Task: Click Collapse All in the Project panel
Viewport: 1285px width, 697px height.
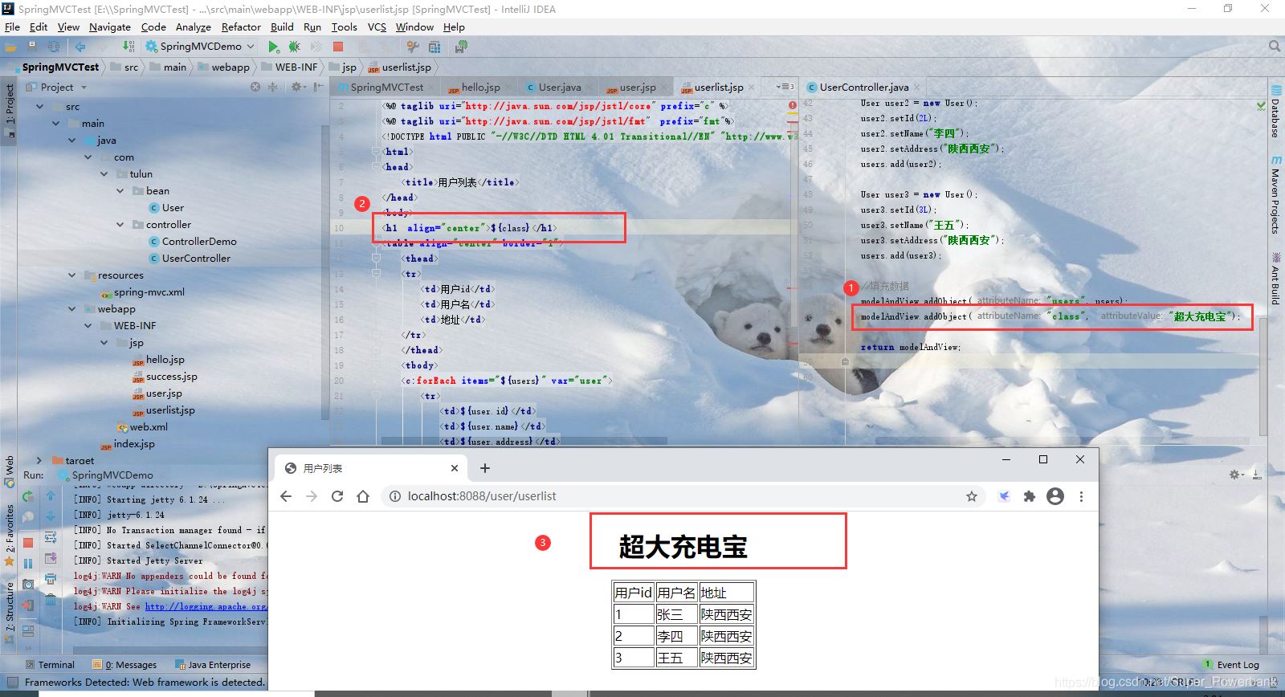Action: click(272, 87)
